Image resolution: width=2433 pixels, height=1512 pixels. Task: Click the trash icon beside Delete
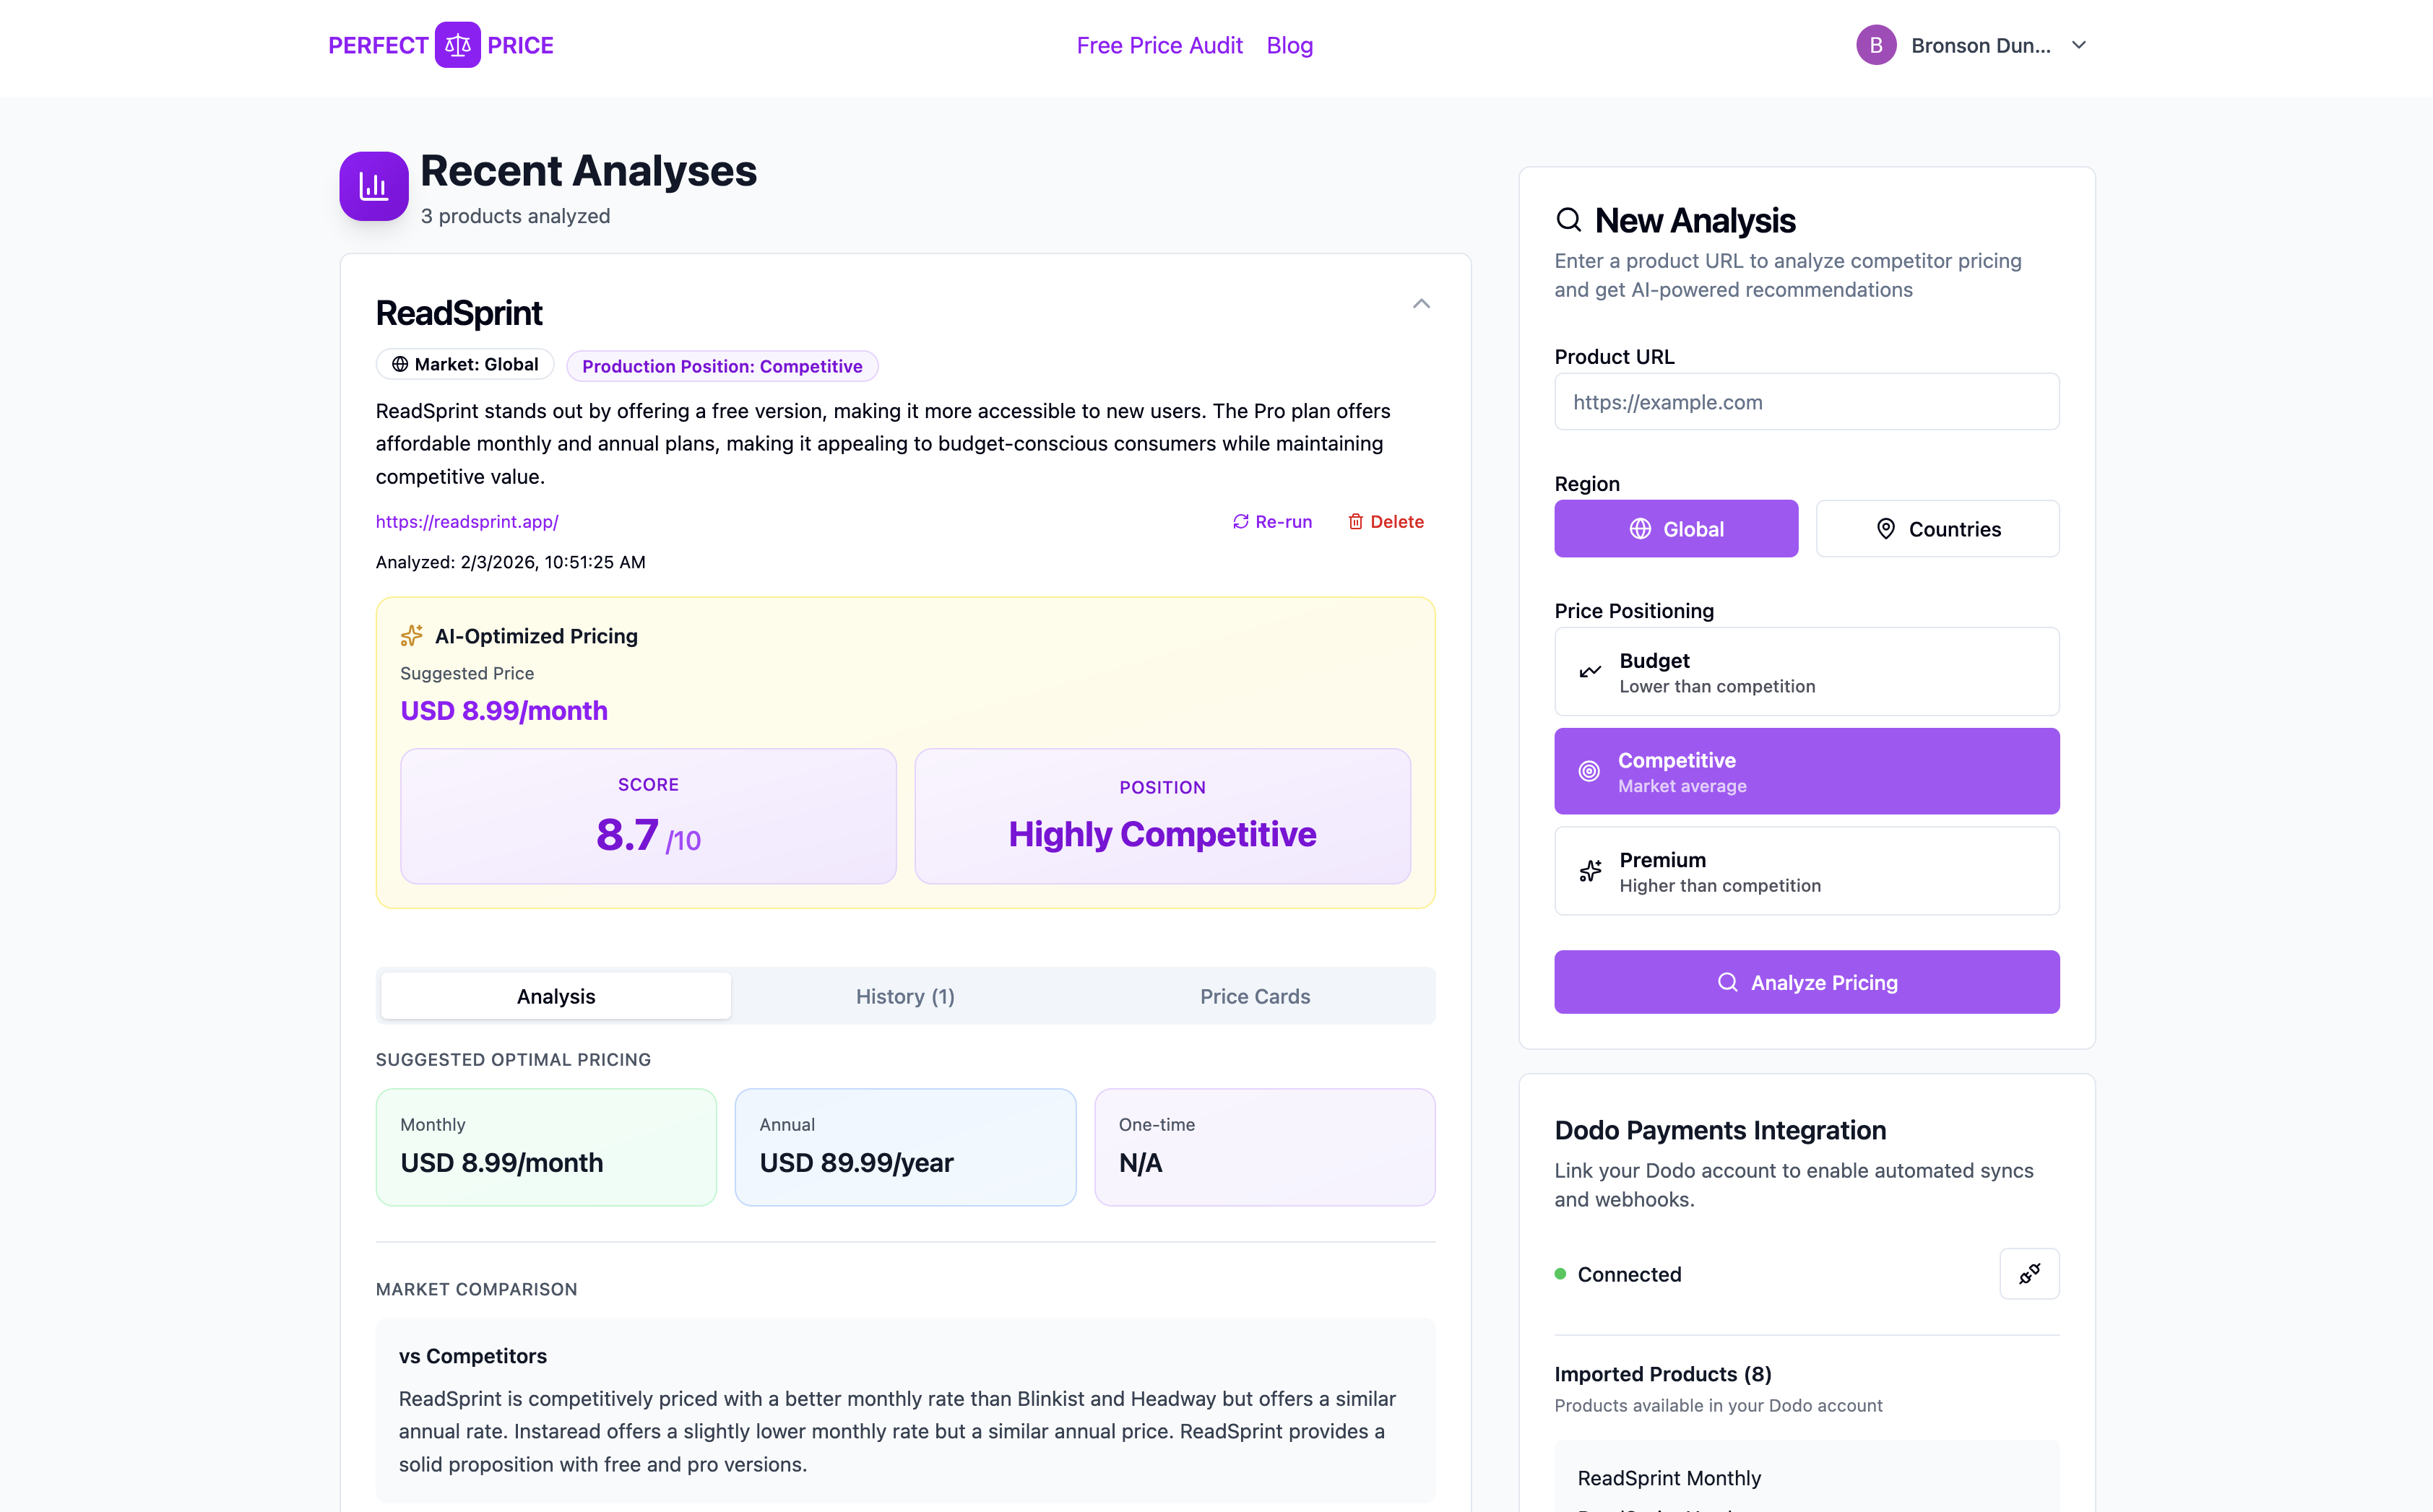point(1357,521)
